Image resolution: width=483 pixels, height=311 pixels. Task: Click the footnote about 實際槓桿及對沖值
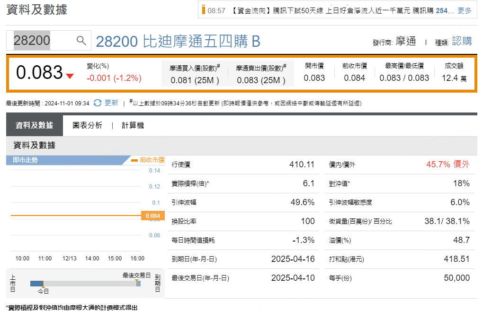point(72,308)
